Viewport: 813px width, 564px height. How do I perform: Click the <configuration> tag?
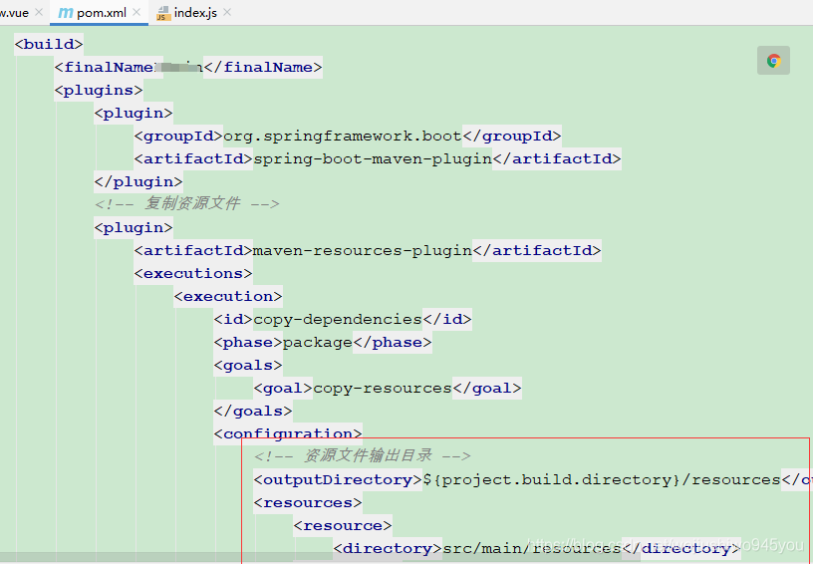click(288, 433)
